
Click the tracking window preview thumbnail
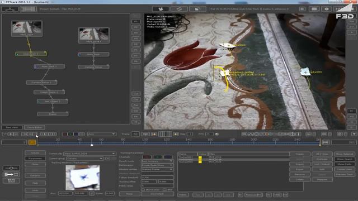(83, 178)
